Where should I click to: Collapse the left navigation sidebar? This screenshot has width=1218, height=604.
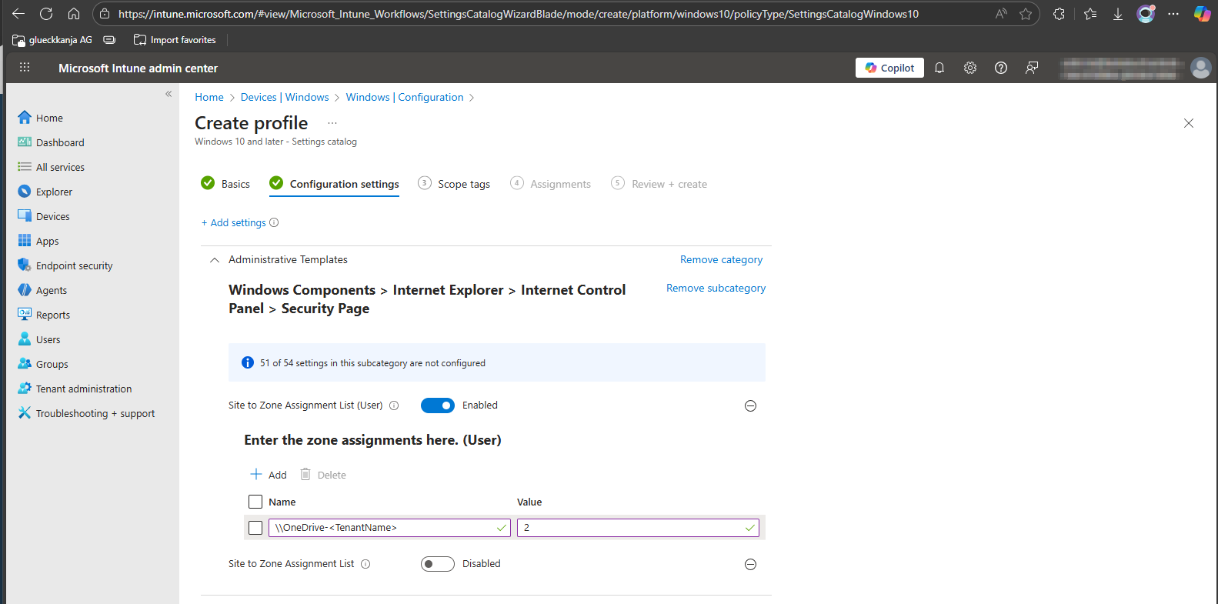[x=169, y=94]
